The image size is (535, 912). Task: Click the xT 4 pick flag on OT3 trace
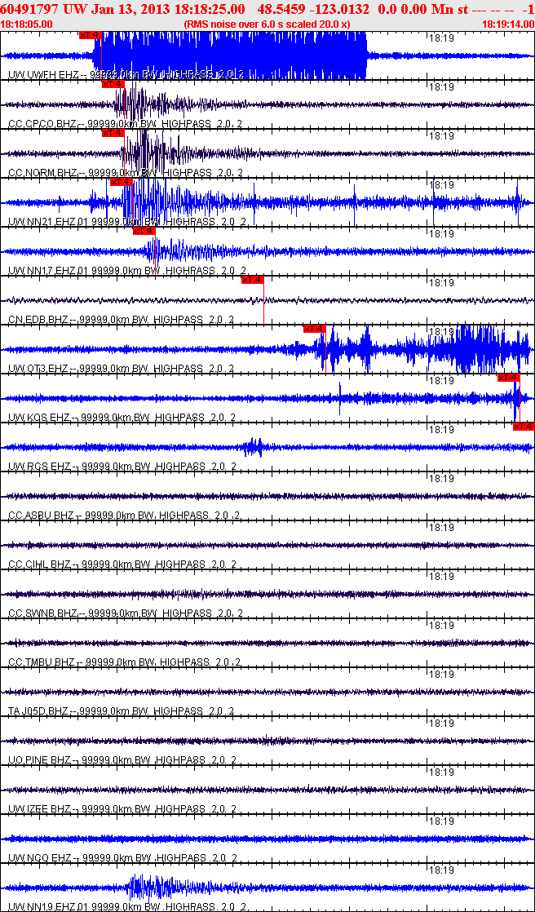(315, 329)
